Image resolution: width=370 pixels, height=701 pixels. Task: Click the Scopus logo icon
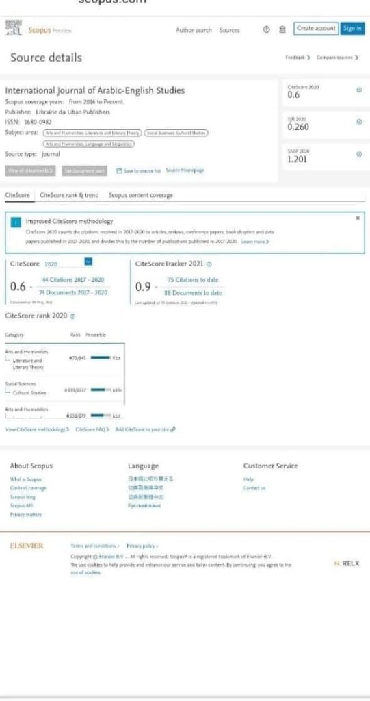pos(14,27)
